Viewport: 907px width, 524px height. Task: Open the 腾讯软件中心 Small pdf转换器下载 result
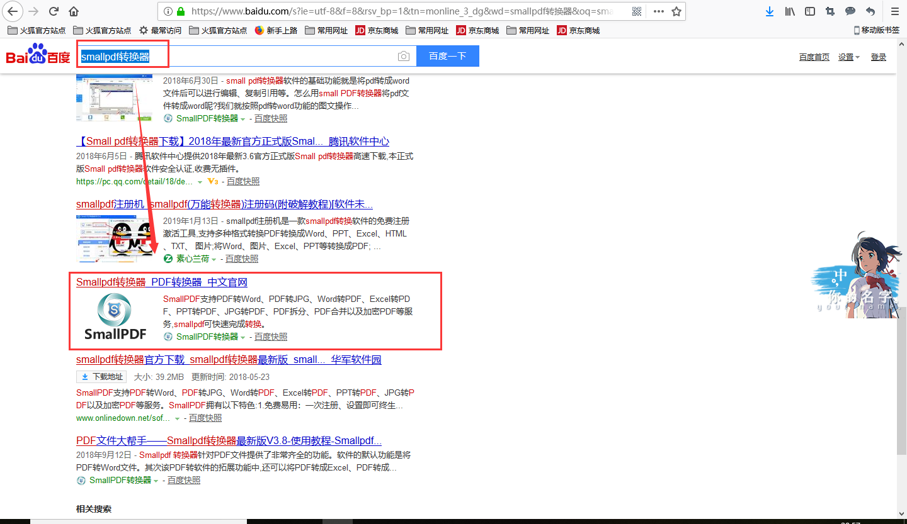coord(233,142)
